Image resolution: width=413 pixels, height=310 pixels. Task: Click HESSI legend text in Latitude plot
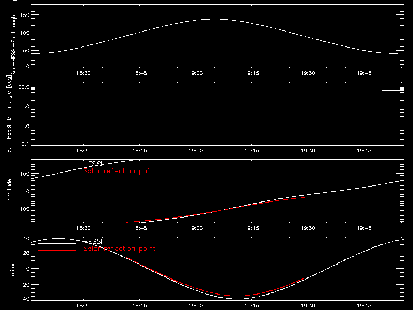pos(92,241)
